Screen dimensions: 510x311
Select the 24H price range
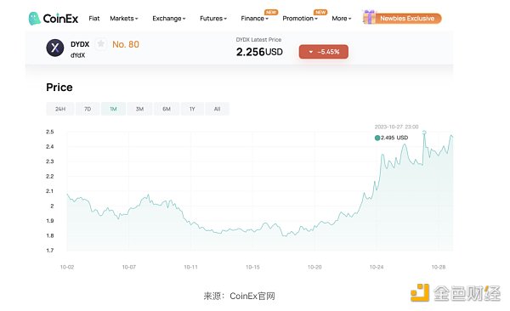pos(60,109)
